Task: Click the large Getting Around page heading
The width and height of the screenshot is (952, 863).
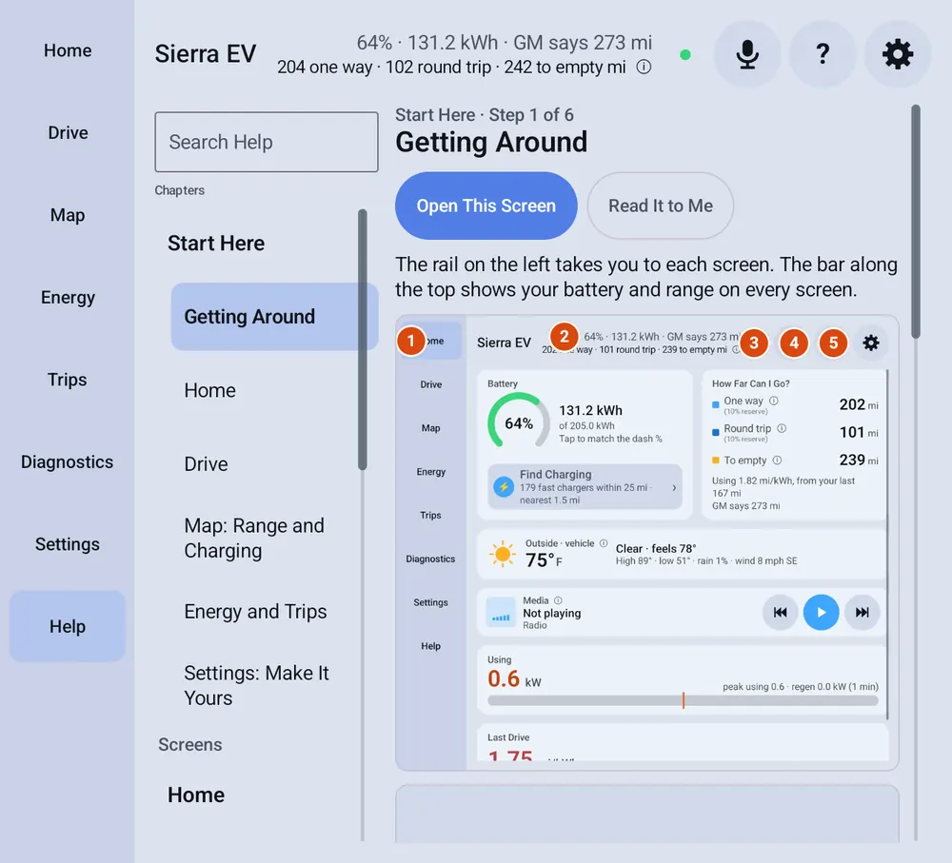Action: [x=491, y=142]
